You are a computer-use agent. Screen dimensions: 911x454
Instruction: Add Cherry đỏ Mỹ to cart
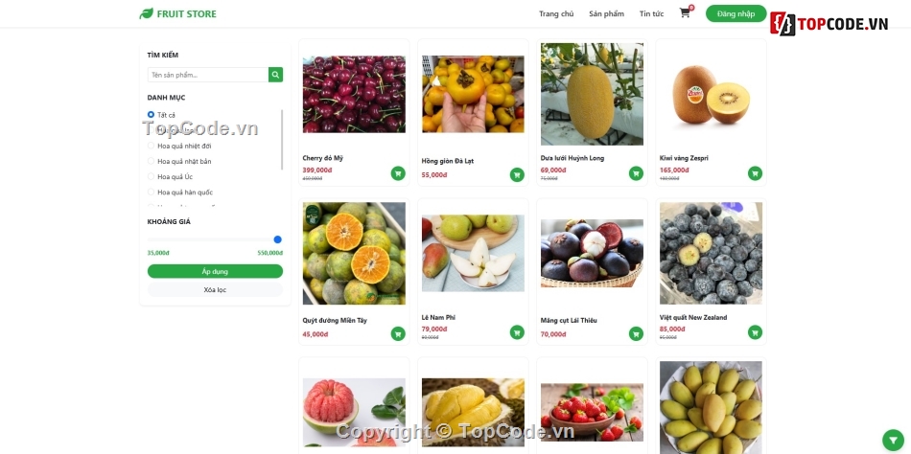(398, 173)
